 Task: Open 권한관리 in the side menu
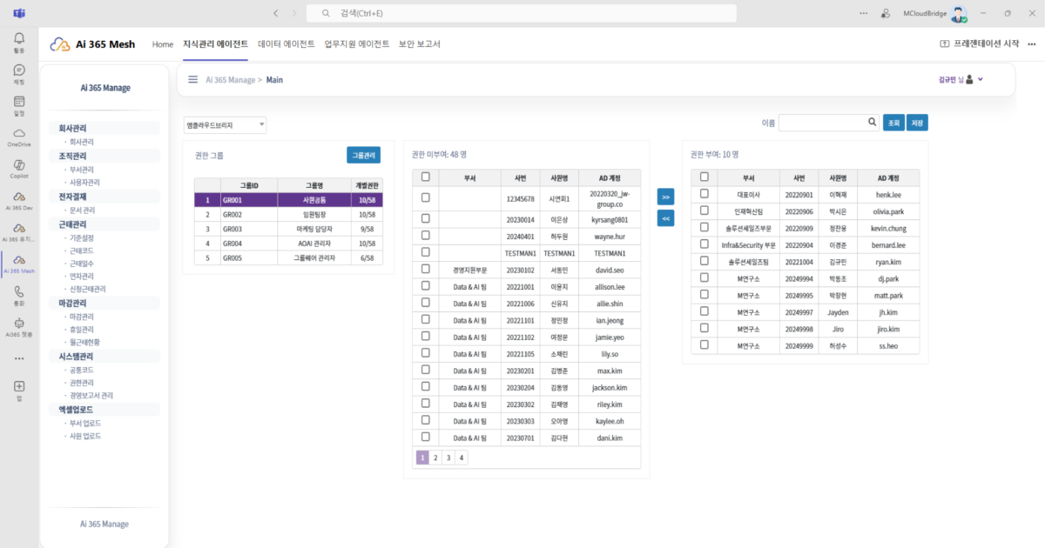click(x=81, y=382)
